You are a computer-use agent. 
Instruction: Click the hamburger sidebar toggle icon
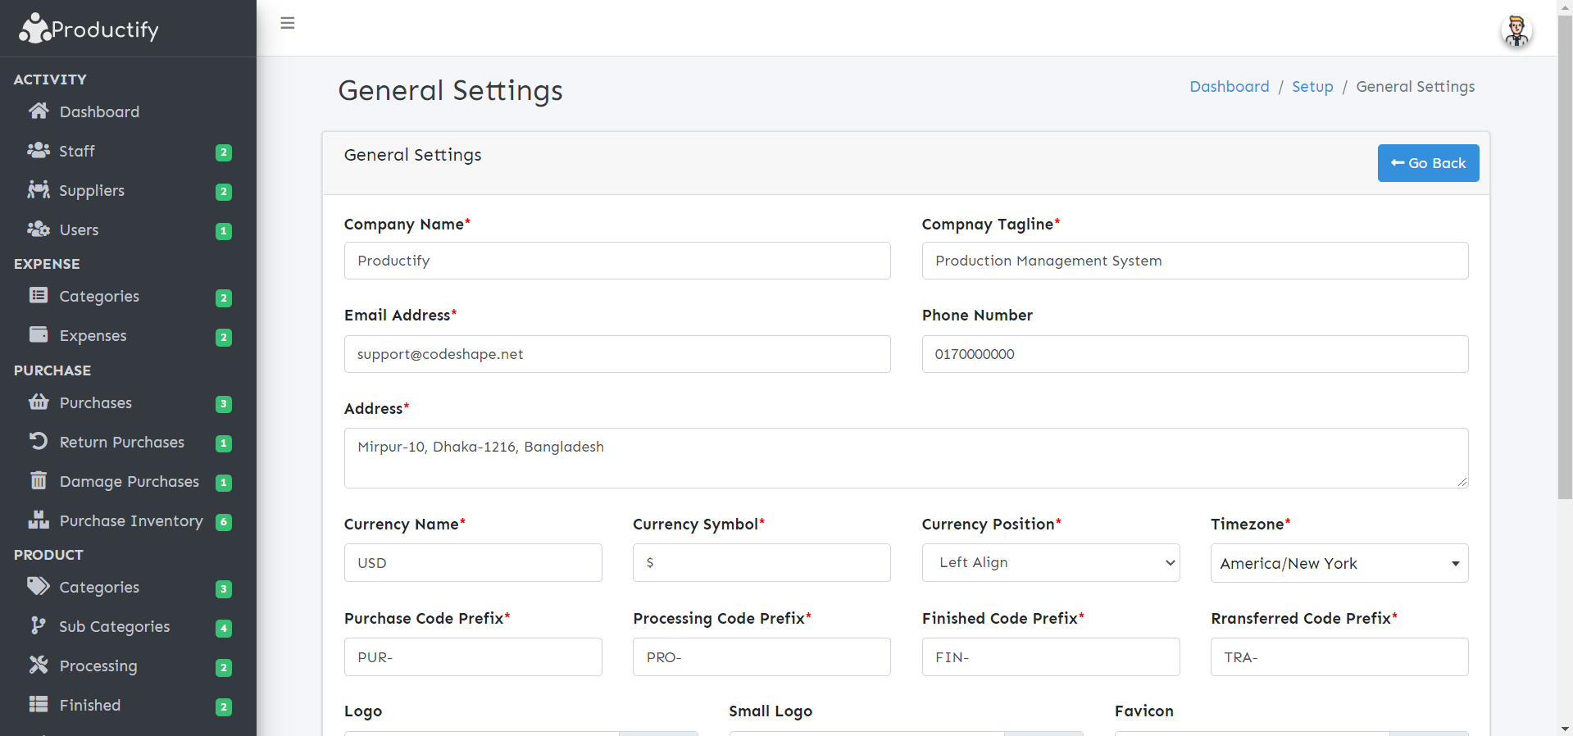pyautogui.click(x=288, y=23)
